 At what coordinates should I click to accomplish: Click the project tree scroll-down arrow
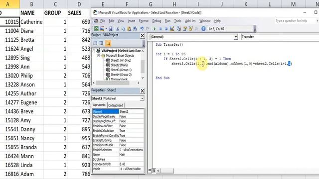point(143,78)
